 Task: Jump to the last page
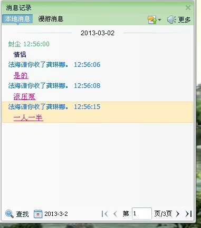point(188,214)
